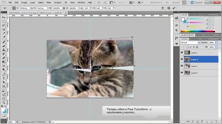Select the Horizontal Type tool
The width and height of the screenshot is (222, 124).
coord(4,78)
